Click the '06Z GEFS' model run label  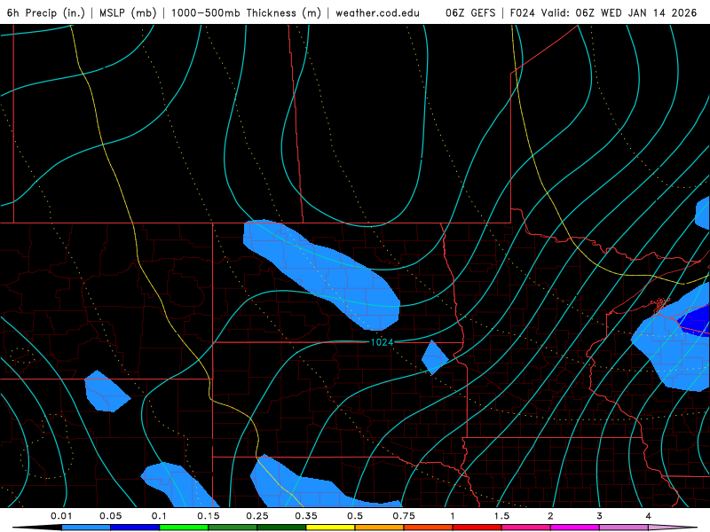(470, 12)
